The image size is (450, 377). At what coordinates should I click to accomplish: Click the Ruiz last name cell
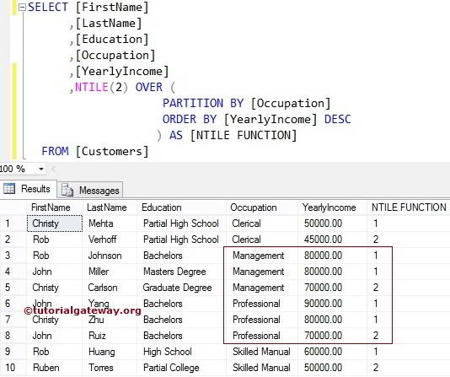110,336
